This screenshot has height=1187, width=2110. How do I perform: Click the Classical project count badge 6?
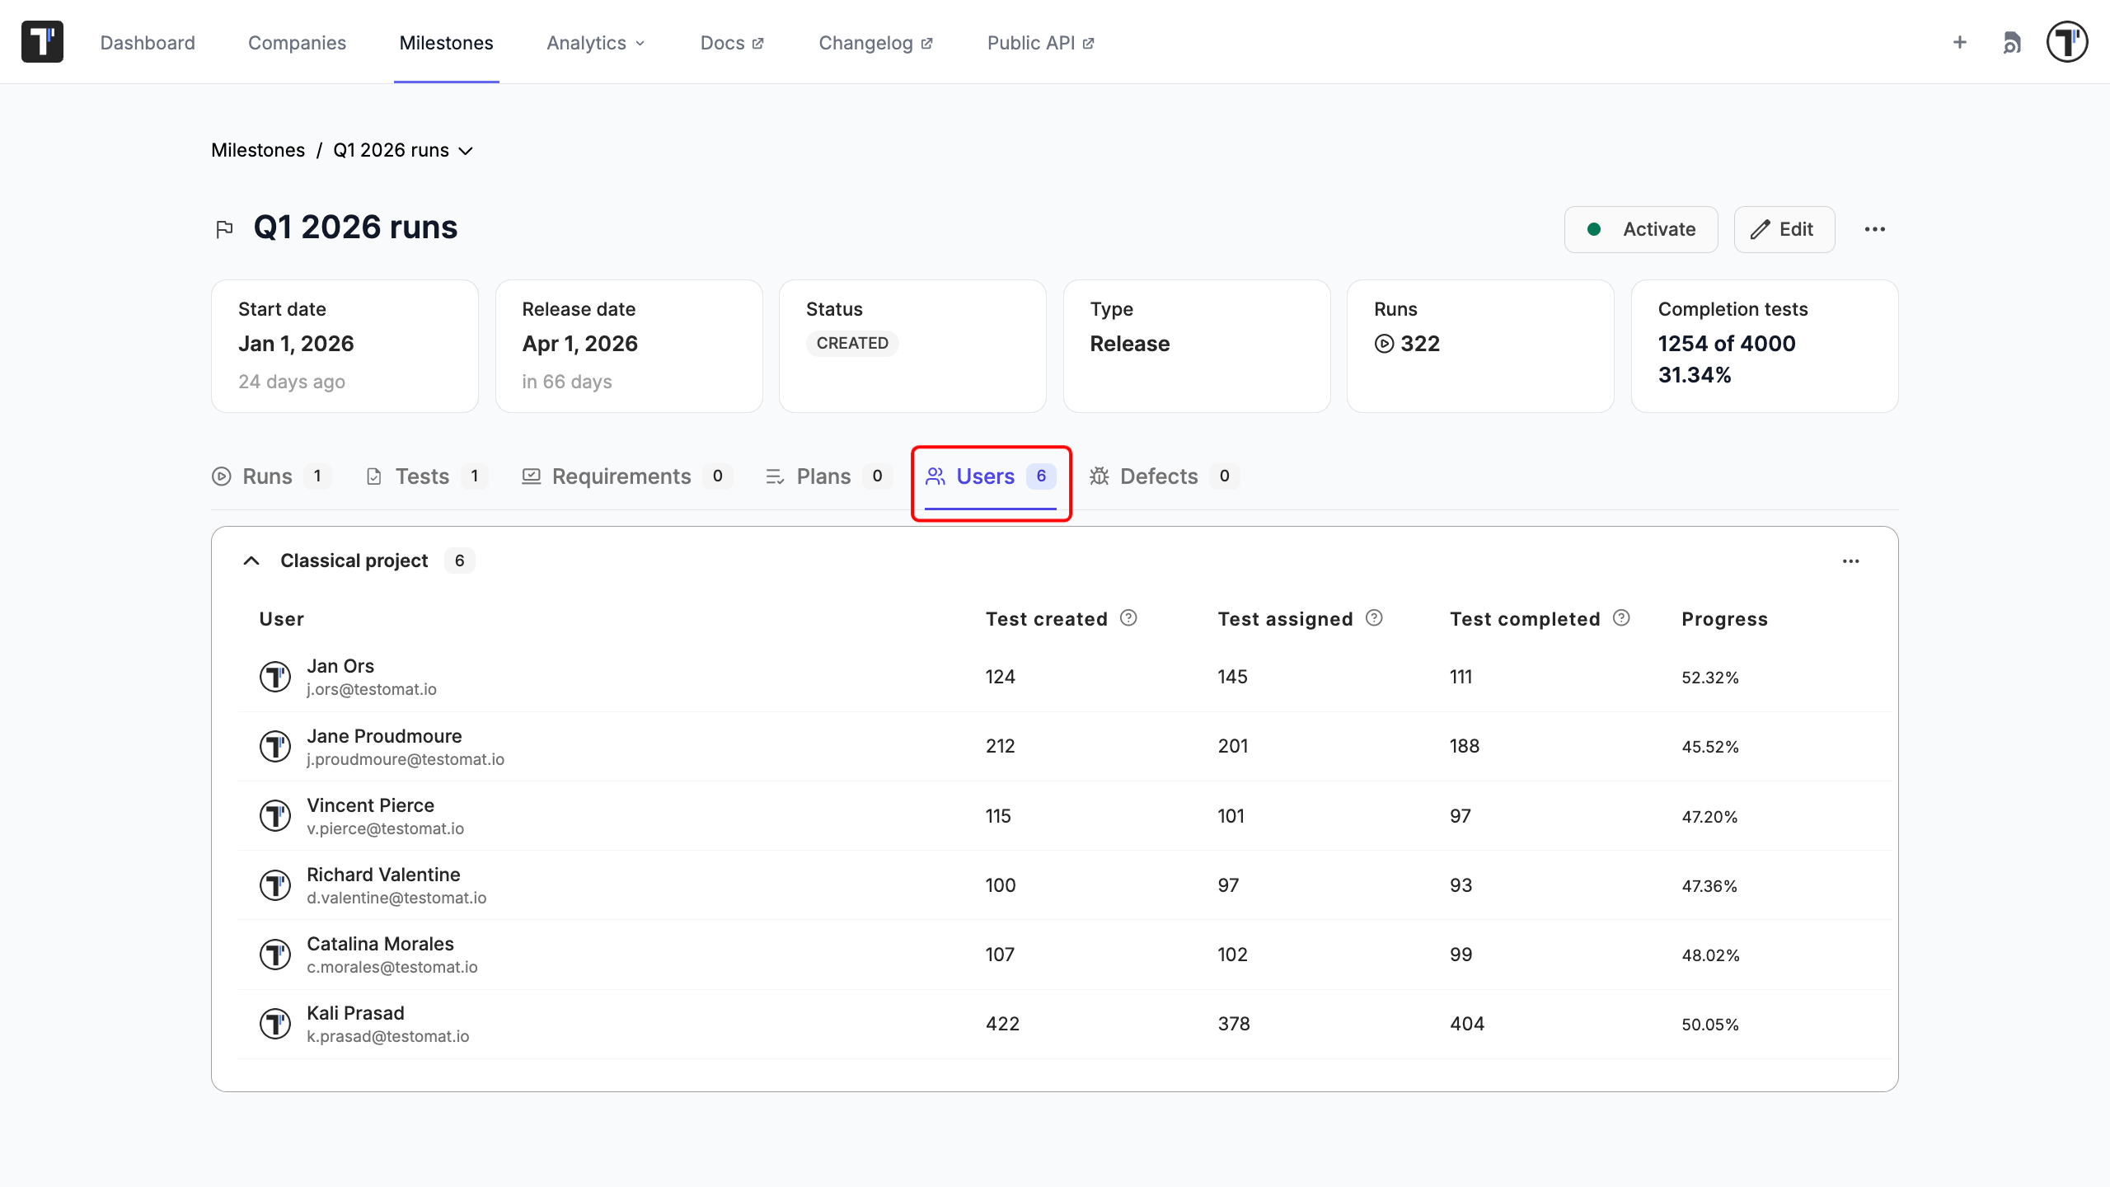click(460, 561)
